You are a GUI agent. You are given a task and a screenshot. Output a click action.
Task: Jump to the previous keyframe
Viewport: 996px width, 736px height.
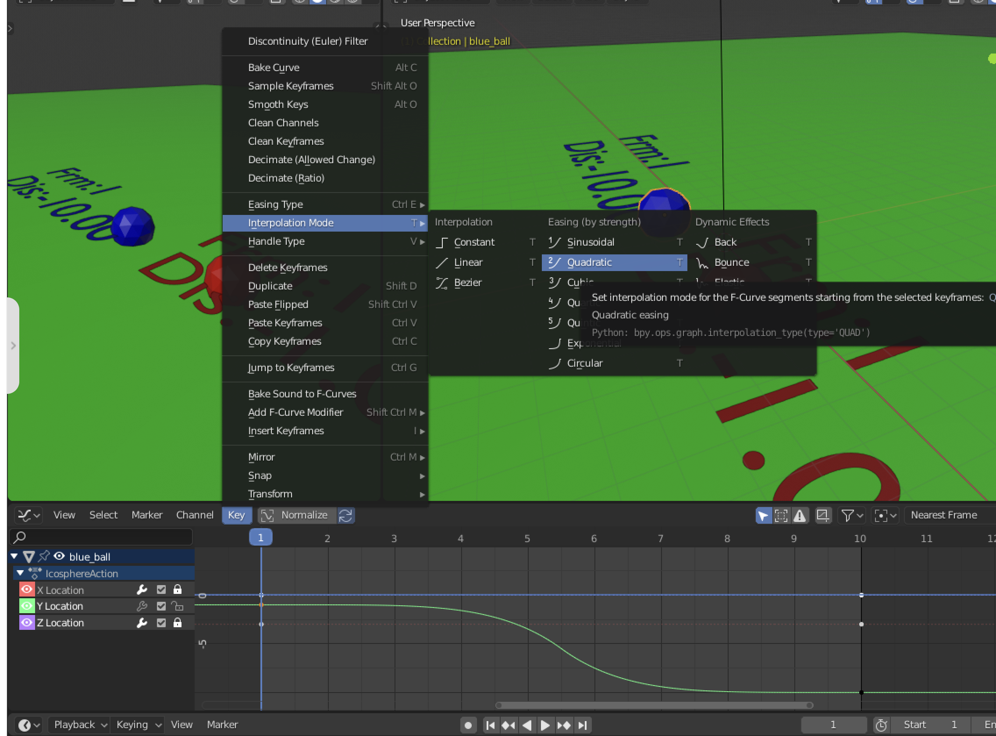click(x=509, y=725)
